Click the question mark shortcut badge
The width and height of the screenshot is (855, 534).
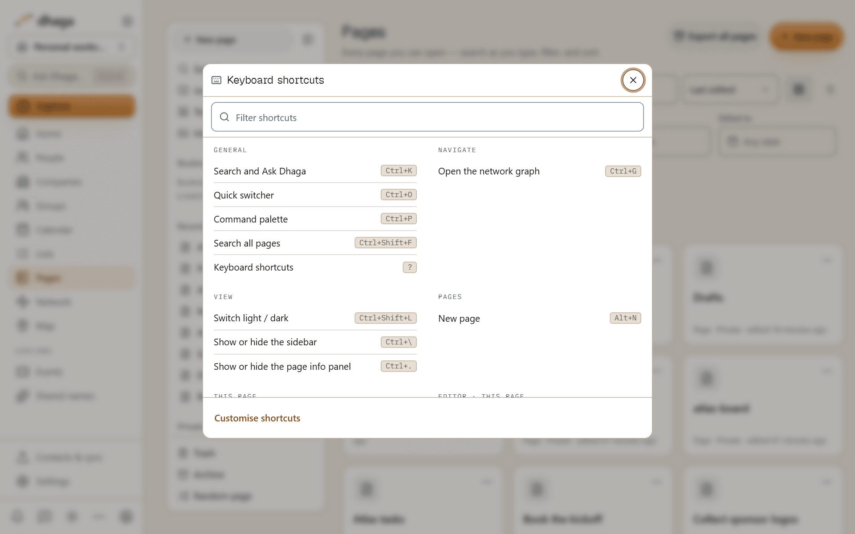(410, 267)
